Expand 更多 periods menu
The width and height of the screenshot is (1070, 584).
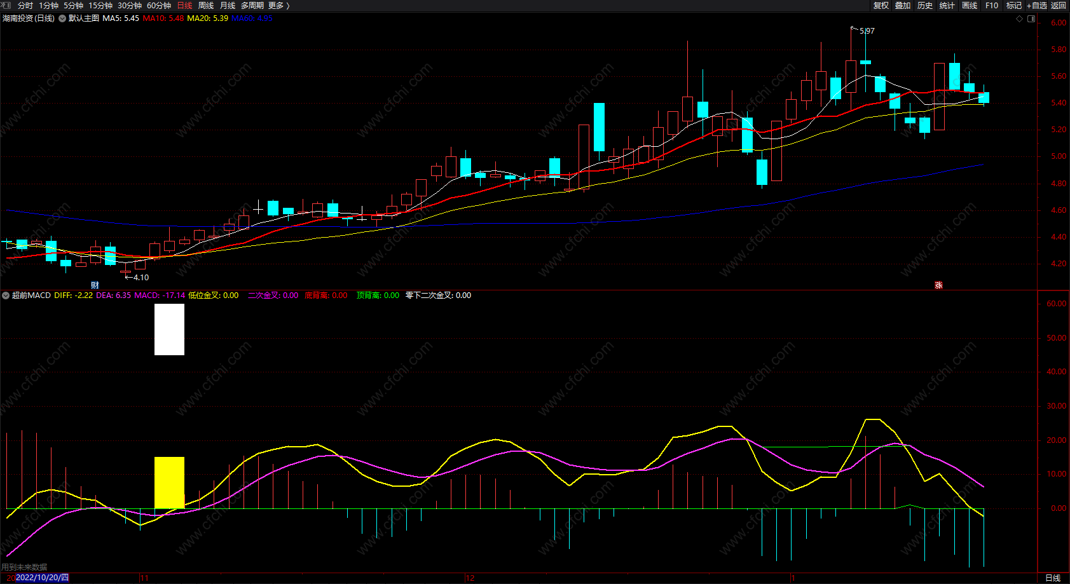pyautogui.click(x=278, y=6)
